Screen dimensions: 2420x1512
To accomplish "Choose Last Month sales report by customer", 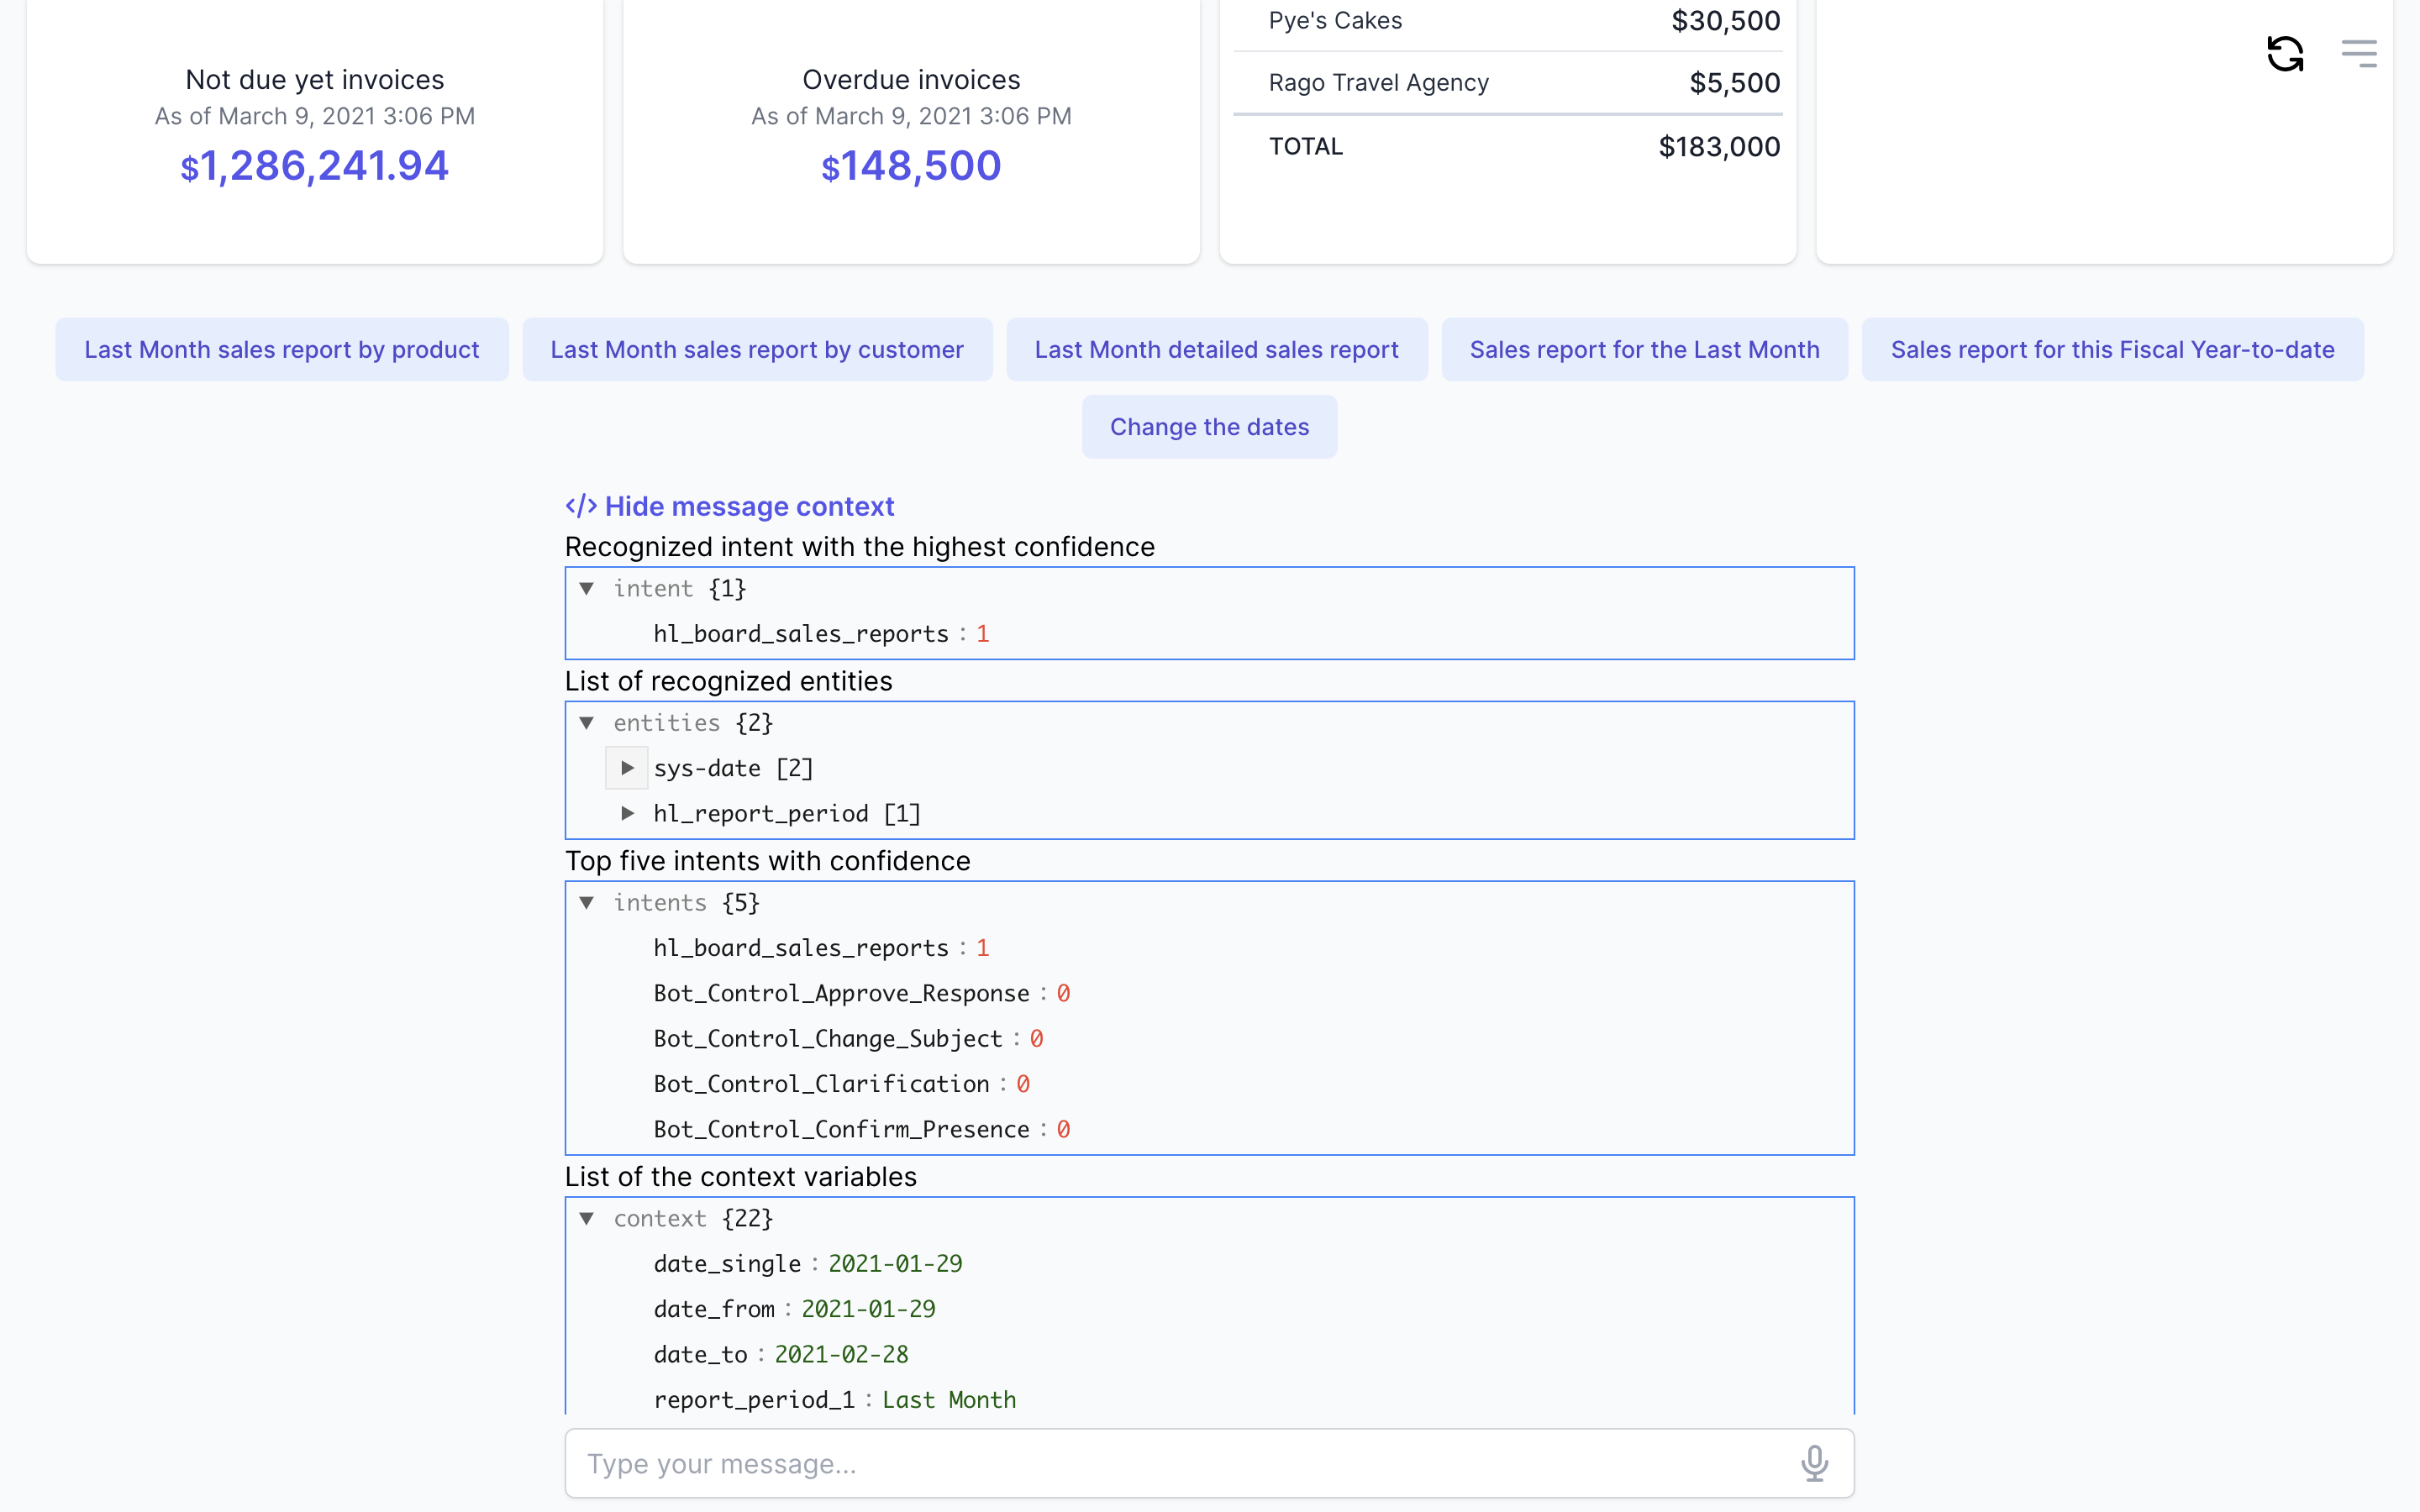I will [x=757, y=349].
